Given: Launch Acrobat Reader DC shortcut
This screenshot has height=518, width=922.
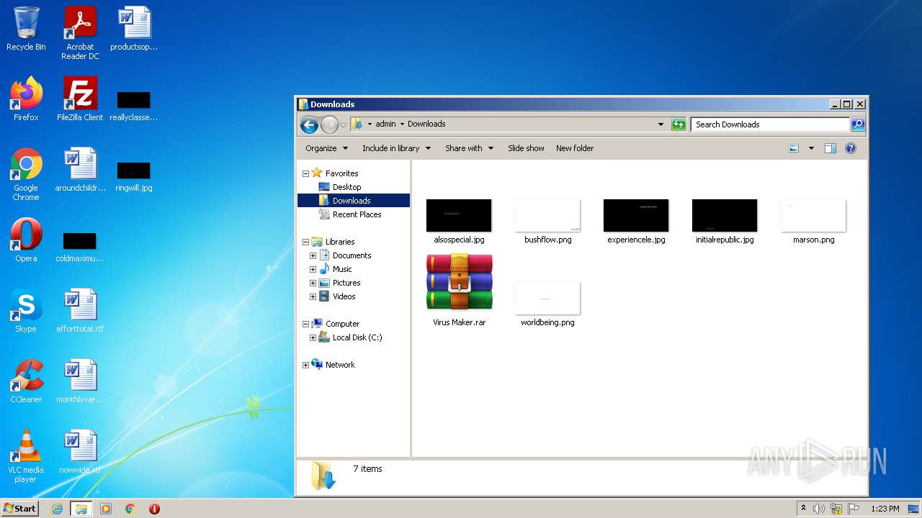Looking at the screenshot, I should (80, 32).
